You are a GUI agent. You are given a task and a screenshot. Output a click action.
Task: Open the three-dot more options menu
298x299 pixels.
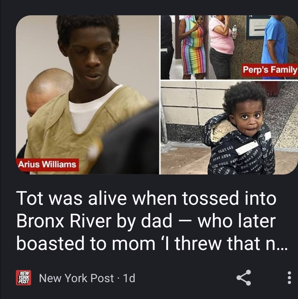click(289, 278)
